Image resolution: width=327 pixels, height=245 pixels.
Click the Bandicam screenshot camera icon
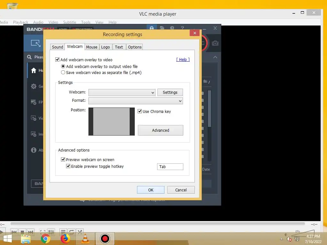(215, 43)
